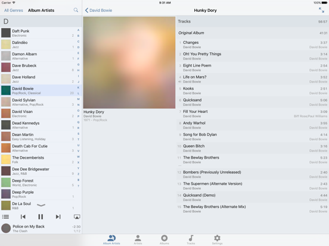Skip to next track
Viewport: 329px width, 246px height.
pos(58,217)
